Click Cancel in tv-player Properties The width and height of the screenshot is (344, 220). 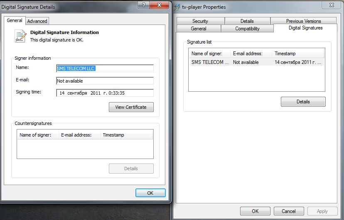point(289,211)
